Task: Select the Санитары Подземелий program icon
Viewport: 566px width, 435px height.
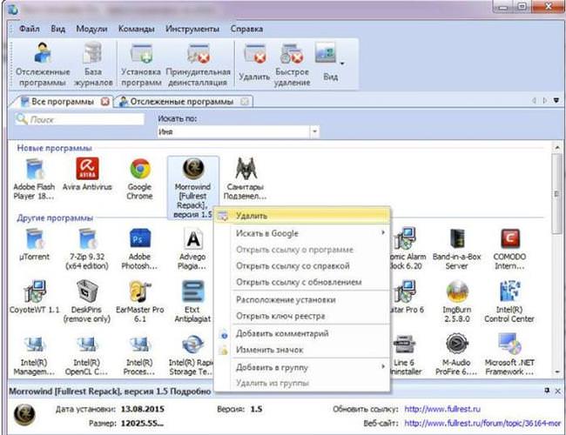Action: point(246,179)
